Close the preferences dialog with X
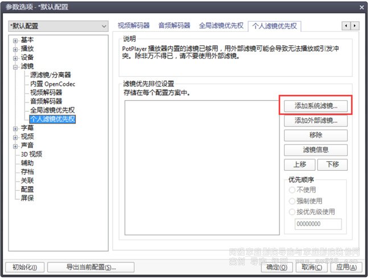 pyautogui.click(x=361, y=7)
